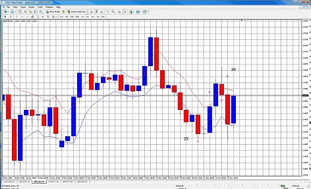The image size is (311, 189).
Task: Switch chart to H4 timeframe
Action: coord(88,16)
